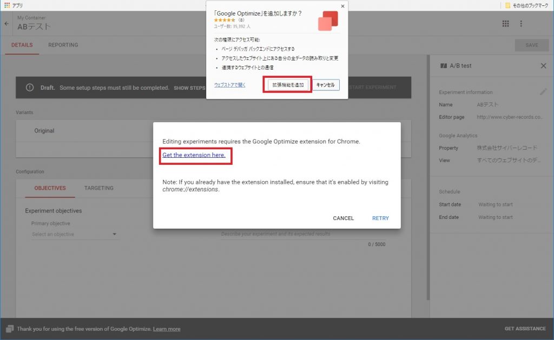Close the Google Optimize extension install popup
This screenshot has height=340, width=554.
pyautogui.click(x=342, y=6)
